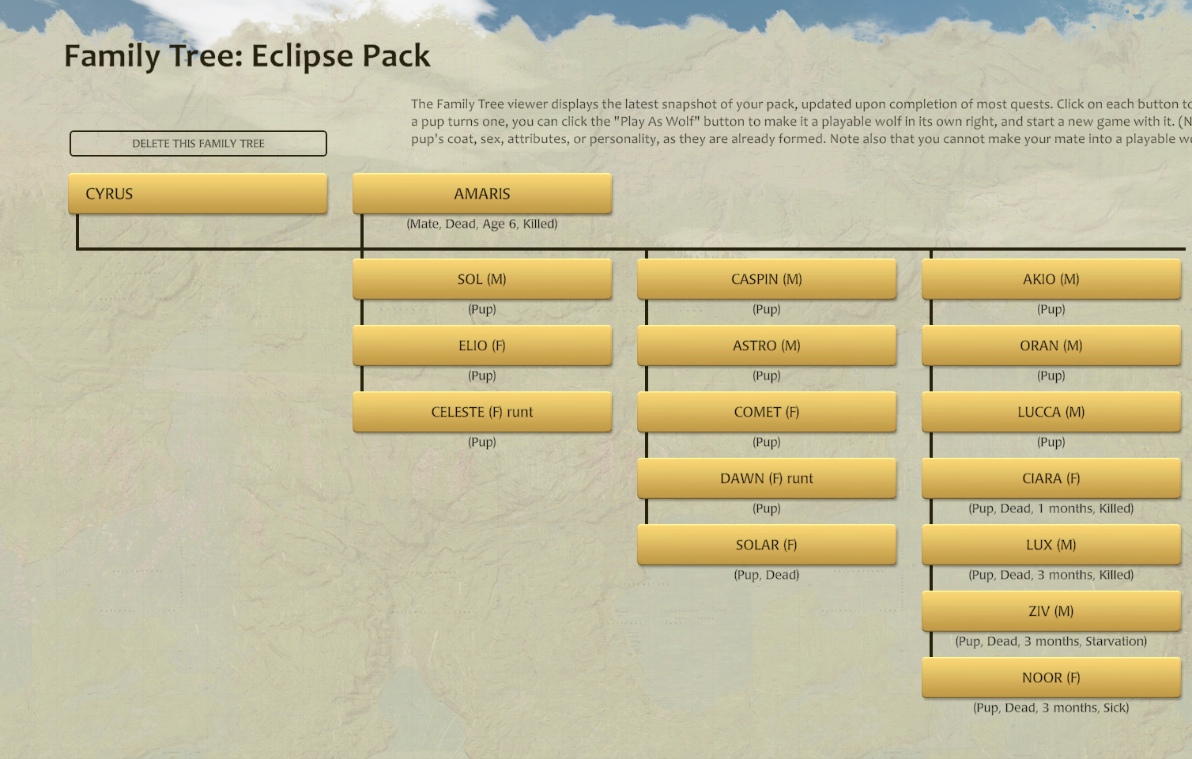This screenshot has width=1192, height=759.
Task: Click the Caspin pup button
Action: pos(766,278)
